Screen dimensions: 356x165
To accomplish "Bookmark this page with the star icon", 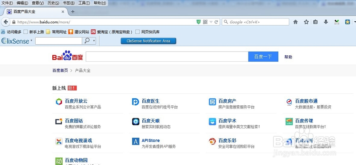I will (306, 22).
